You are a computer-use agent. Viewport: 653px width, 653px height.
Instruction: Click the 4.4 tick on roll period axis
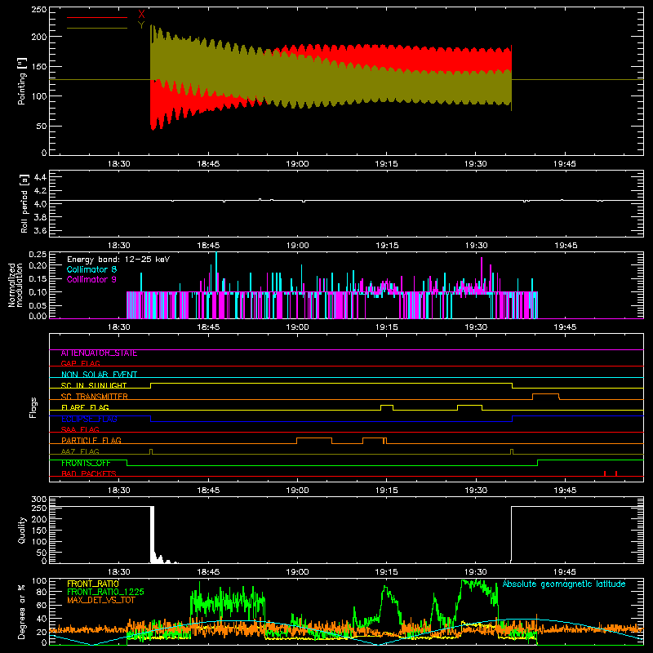click(40, 177)
